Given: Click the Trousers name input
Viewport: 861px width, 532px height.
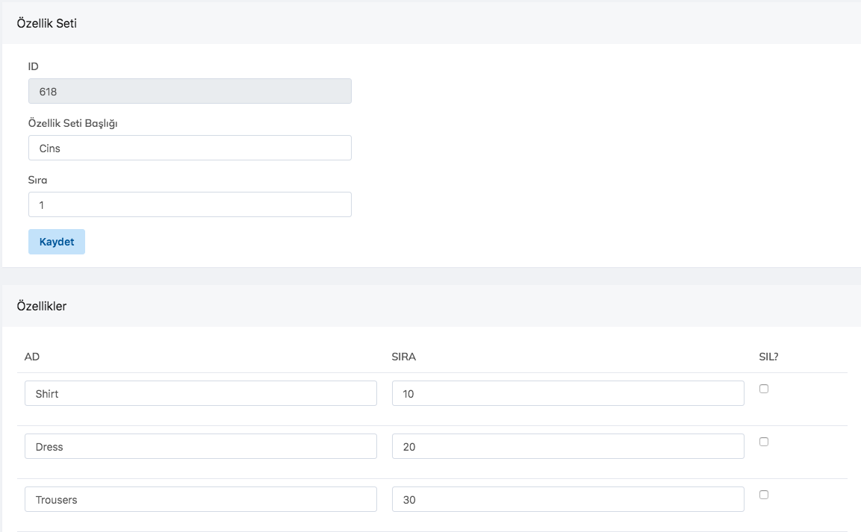Looking at the screenshot, I should (200, 499).
